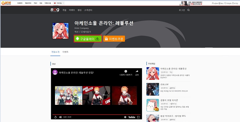Open the 게임 menu in the SOG header
The width and height of the screenshot is (240, 122).
coord(64,10)
